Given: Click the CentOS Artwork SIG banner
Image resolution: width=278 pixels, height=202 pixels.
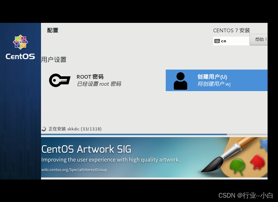Looking at the screenshot, I should (154, 157).
